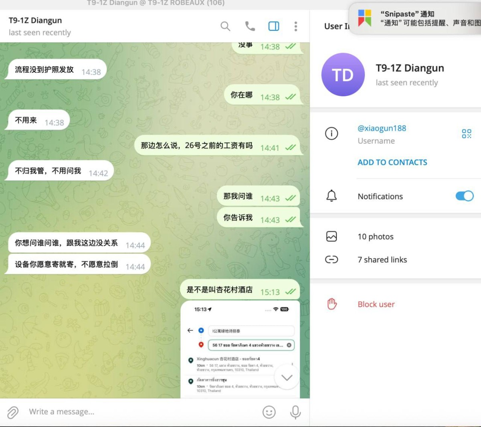Open the 7 shared links list

coord(382,260)
